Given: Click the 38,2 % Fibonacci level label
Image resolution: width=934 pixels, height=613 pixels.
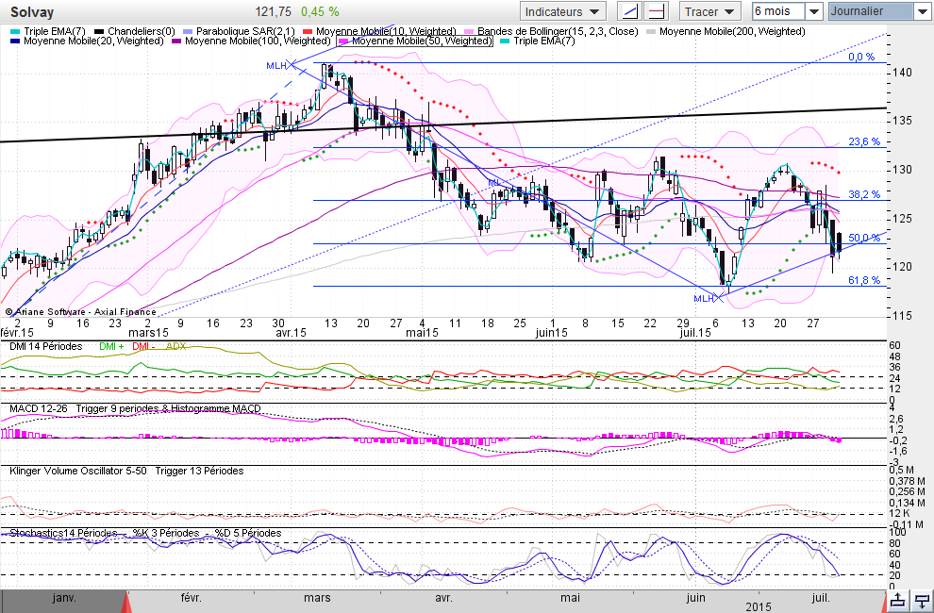Looking at the screenshot, I should [864, 195].
